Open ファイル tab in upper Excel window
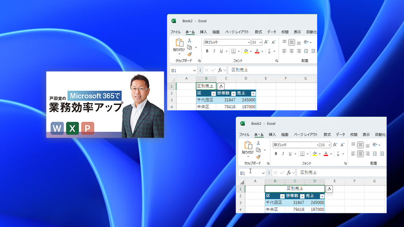 [x=175, y=32]
